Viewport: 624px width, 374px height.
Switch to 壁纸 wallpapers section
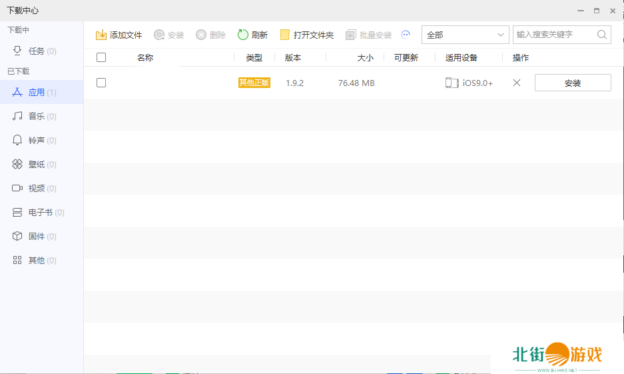point(37,164)
